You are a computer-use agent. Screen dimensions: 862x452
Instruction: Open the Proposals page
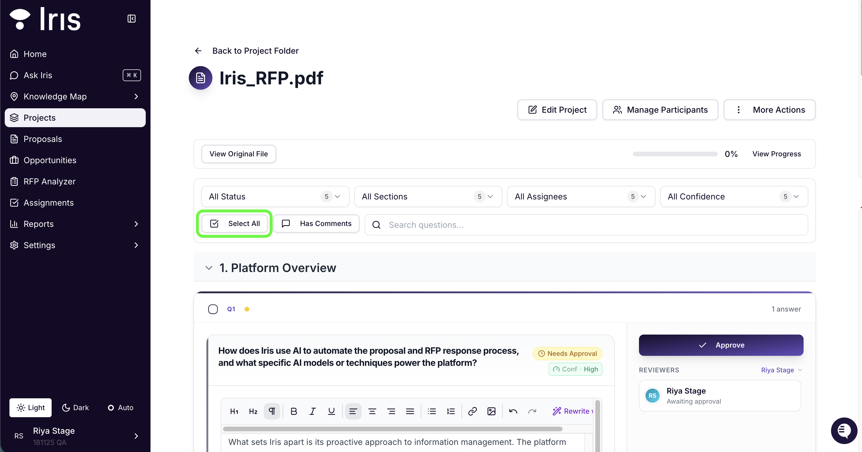pos(75,139)
